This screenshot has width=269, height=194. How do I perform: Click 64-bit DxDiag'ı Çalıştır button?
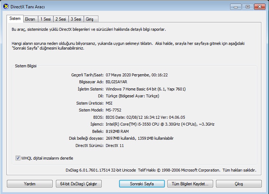coord(78,184)
